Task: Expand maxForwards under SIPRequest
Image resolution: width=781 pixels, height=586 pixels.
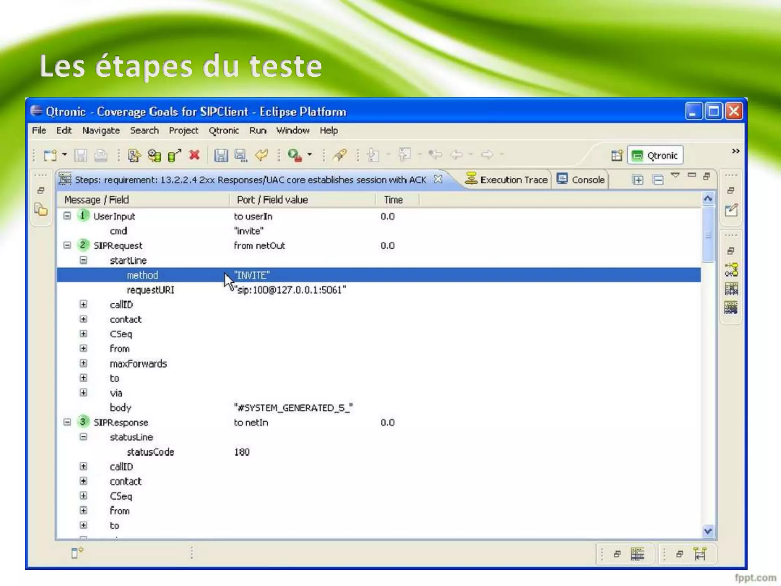Action: coord(84,363)
